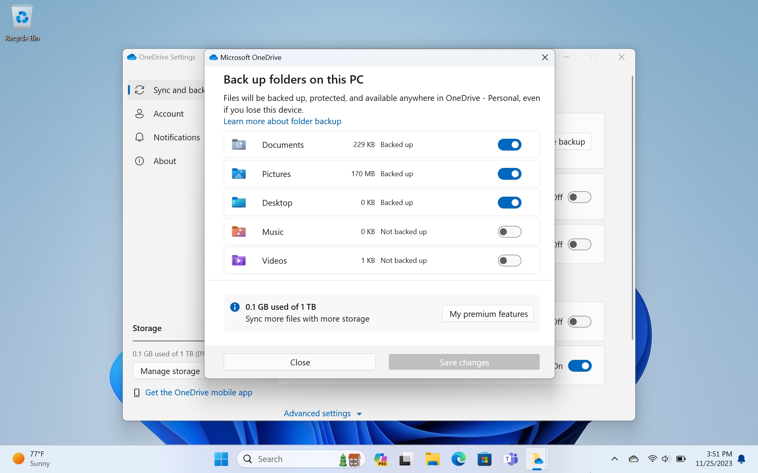Click the Pictures folder icon

pos(238,174)
